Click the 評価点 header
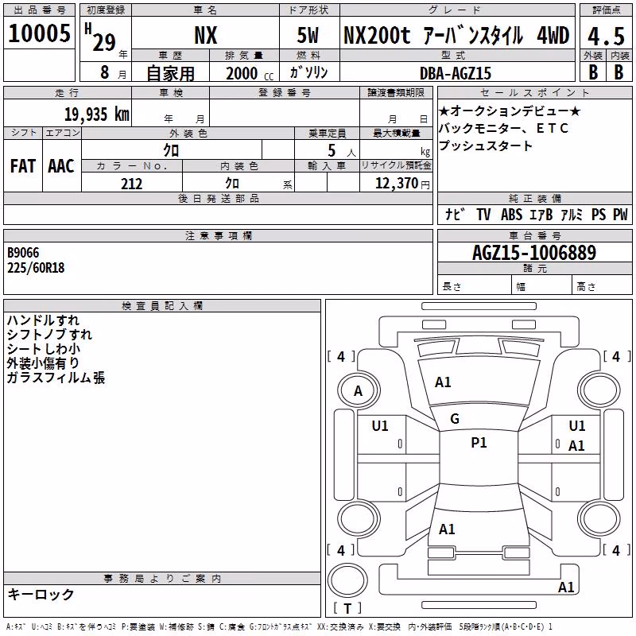The image size is (636, 636). click(x=606, y=10)
